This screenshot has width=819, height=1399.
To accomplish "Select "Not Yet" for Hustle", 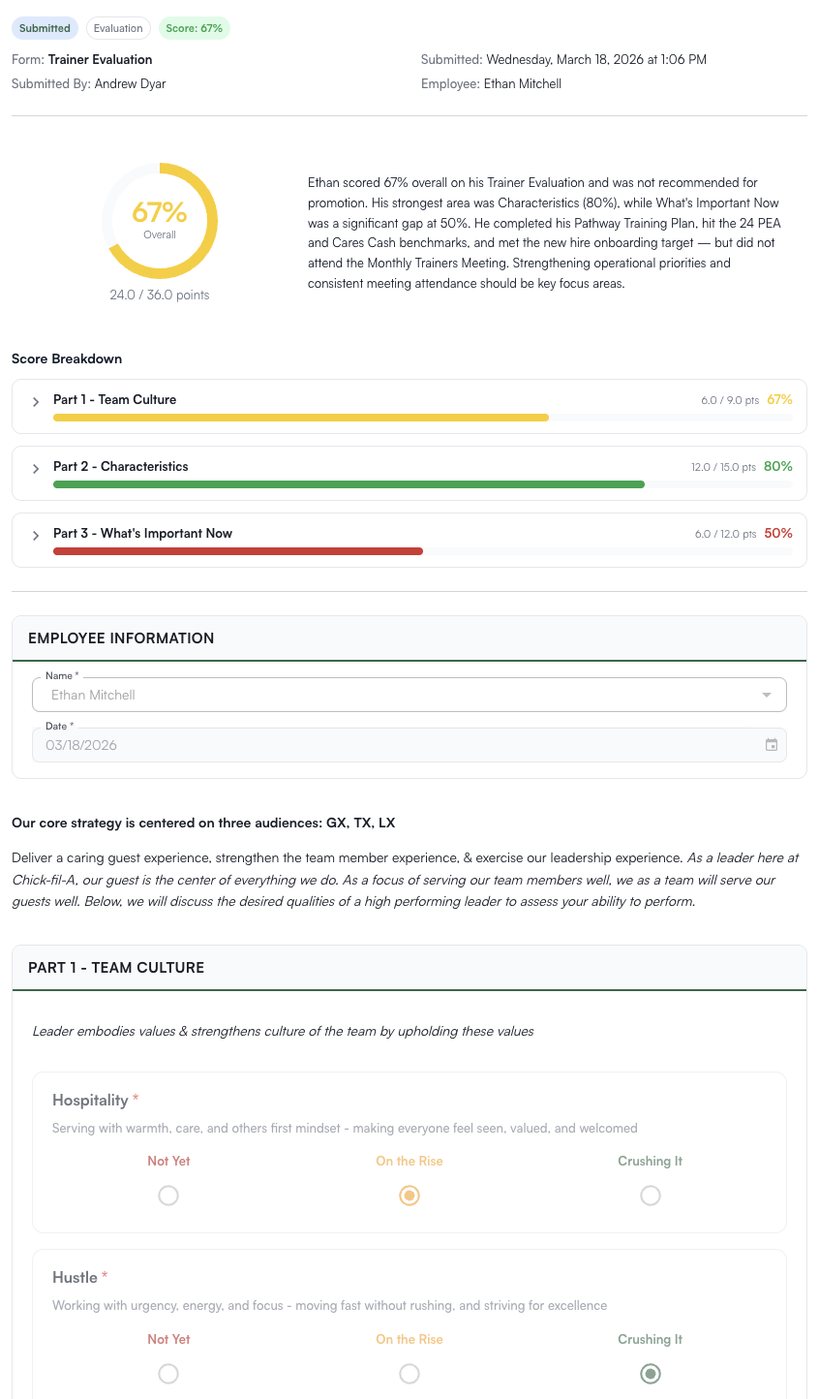I will 168,1374.
